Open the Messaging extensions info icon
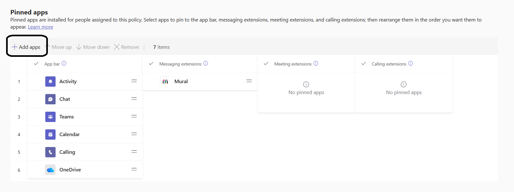514x192 pixels. point(206,63)
